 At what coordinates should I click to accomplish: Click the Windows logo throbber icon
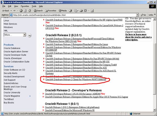(152, 7)
